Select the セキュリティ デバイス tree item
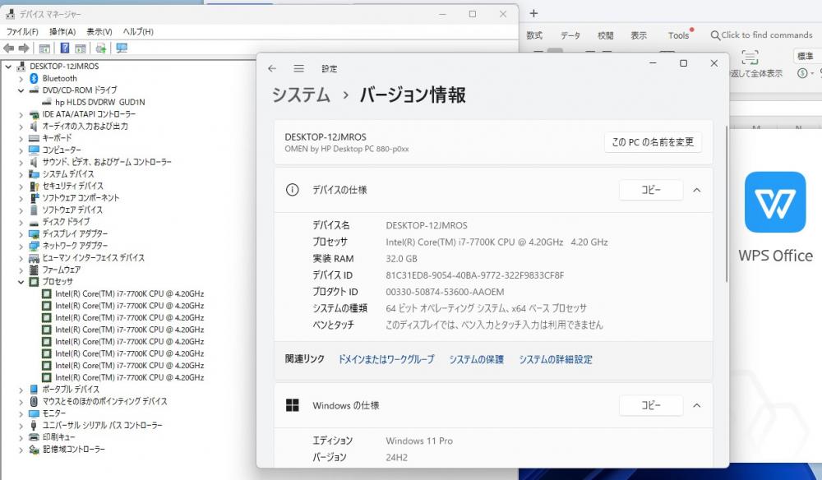The height and width of the screenshot is (480, 822). 73,186
